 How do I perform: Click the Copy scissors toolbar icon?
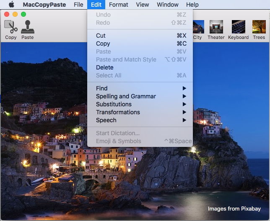[11, 27]
